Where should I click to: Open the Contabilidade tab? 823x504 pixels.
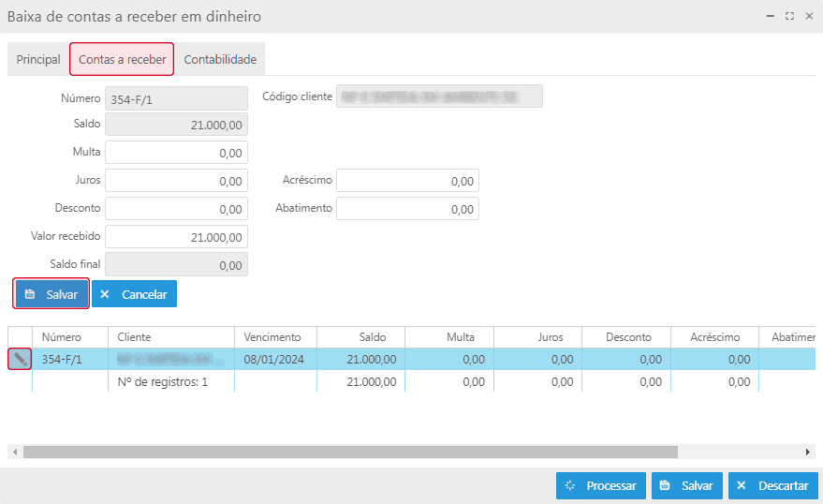point(220,59)
